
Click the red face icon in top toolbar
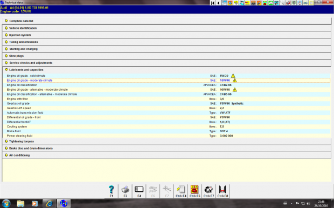265,3
